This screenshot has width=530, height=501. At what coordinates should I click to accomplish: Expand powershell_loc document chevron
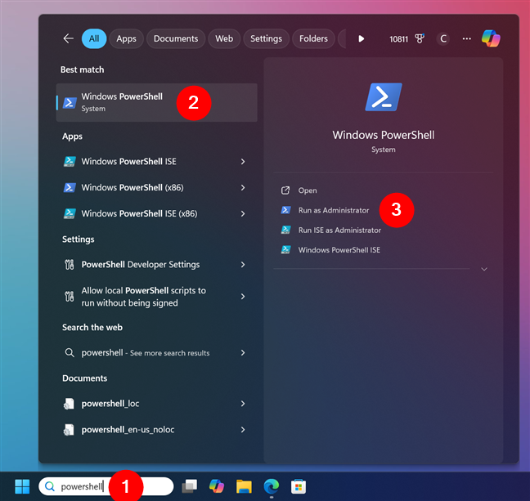click(x=243, y=404)
